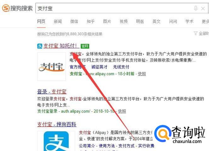The image size is (209, 151).
Task: Click the blue Alipay favicon beside first result
Action: pos(40,46)
